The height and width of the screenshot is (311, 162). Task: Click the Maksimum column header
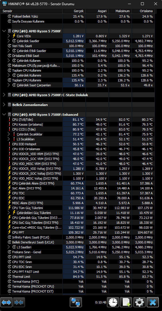point(123,11)
